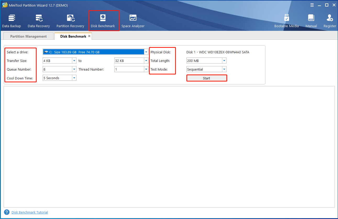
Task: Click the help question mark icon
Action: pos(7,212)
